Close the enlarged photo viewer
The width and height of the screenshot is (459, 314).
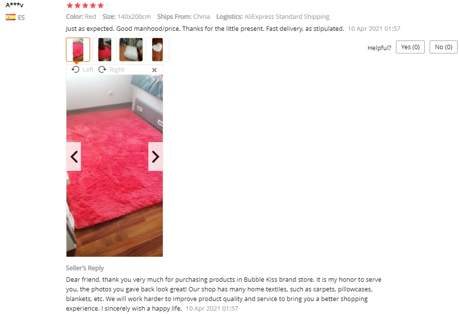click(x=154, y=70)
